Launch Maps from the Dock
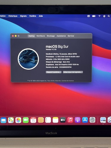This screenshot has width=111, height=148. (x=11, y=120)
